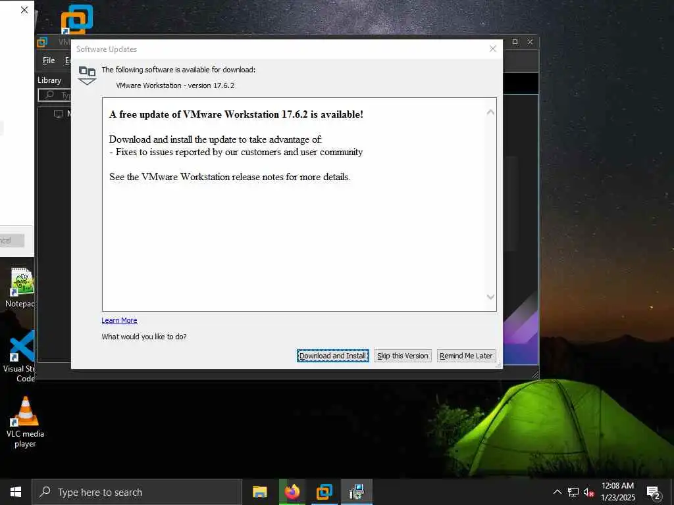The height and width of the screenshot is (505, 674).
Task: Maximize the VMware Workstation window
Action: pos(515,41)
